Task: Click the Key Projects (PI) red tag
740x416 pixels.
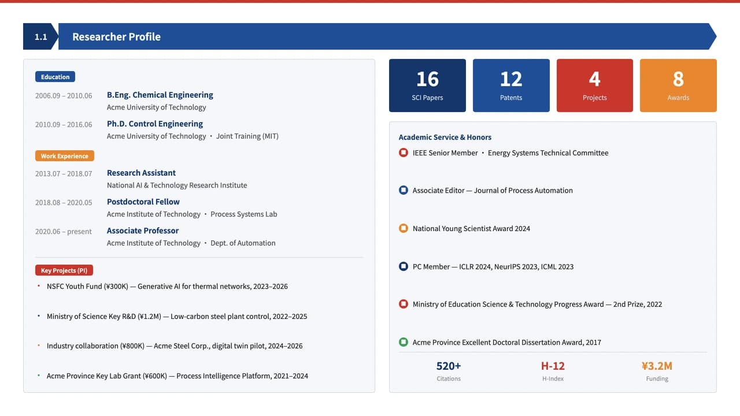Action: click(64, 270)
